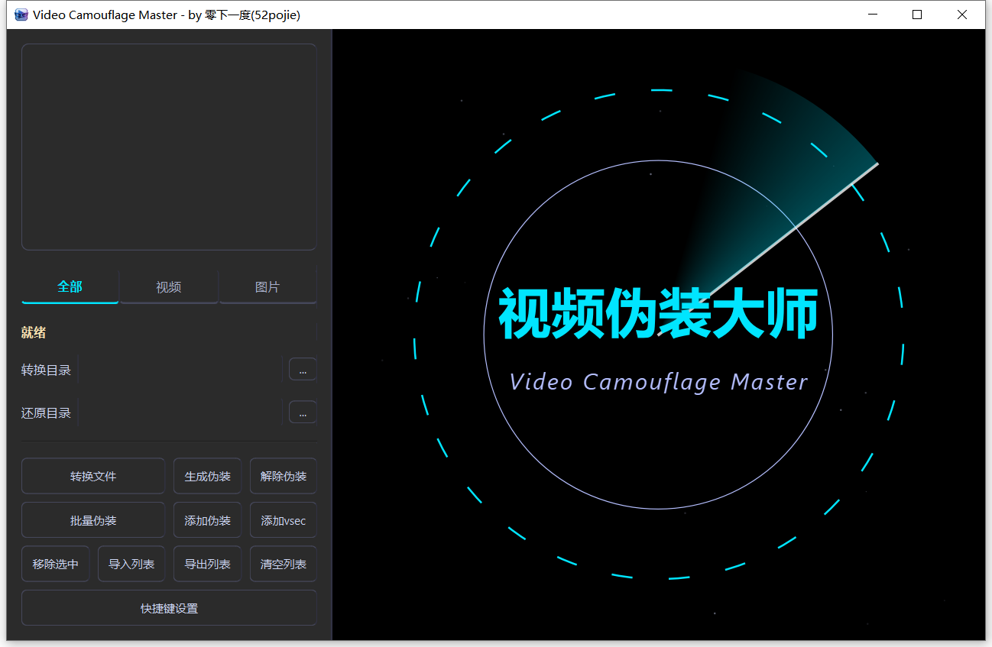Browse for 转换目录 with the ellipsis button
992x647 pixels.
[x=303, y=370]
